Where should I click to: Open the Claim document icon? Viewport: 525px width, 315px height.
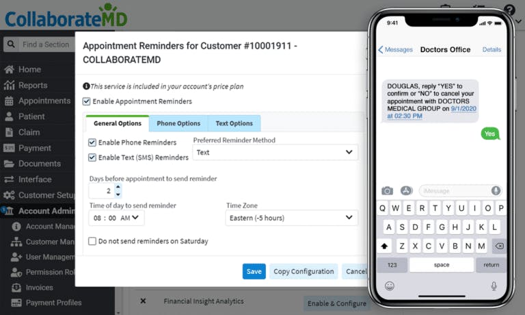coord(9,132)
